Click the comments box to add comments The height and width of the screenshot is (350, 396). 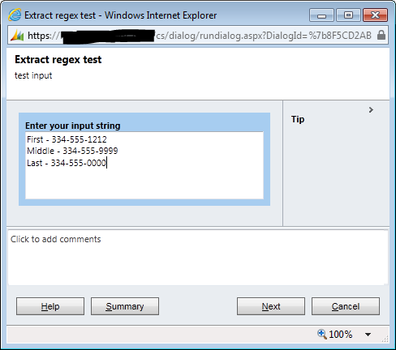click(x=198, y=258)
